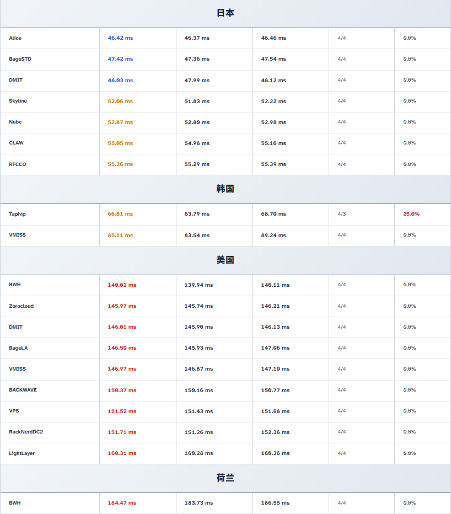Click the Nube 52.87 ms average latency
The height and width of the screenshot is (514, 451).
point(120,122)
